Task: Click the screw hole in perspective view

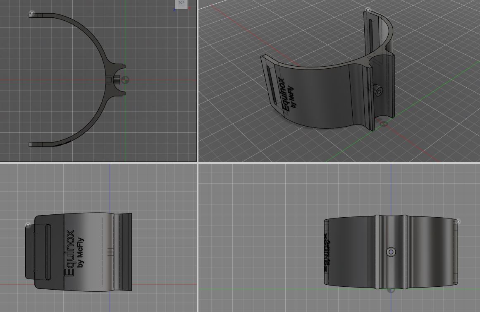Action: click(379, 91)
